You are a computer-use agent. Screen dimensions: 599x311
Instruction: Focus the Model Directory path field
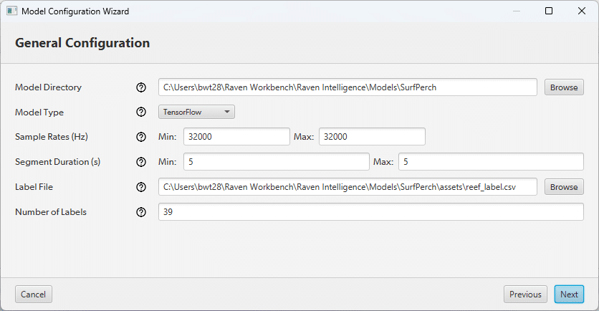348,87
